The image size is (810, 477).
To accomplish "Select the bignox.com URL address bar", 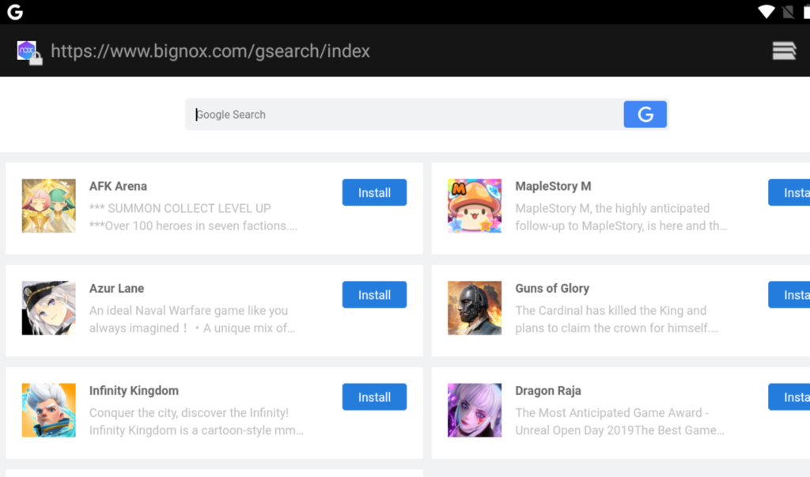I will pos(210,51).
